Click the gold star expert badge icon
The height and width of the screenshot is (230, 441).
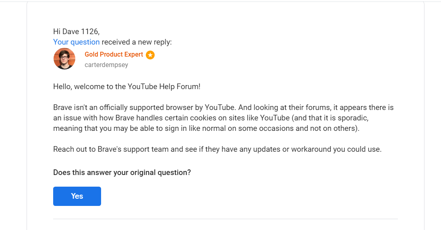(150, 55)
